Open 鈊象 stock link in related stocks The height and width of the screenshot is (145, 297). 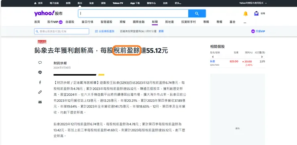213,61
